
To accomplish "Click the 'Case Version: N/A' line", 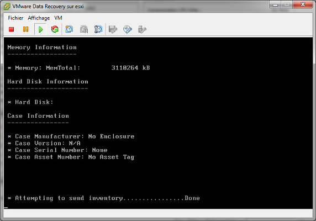I will [x=44, y=143].
